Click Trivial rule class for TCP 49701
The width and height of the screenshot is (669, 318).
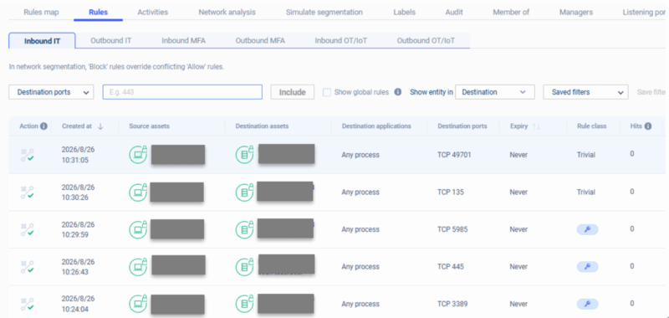tap(586, 155)
